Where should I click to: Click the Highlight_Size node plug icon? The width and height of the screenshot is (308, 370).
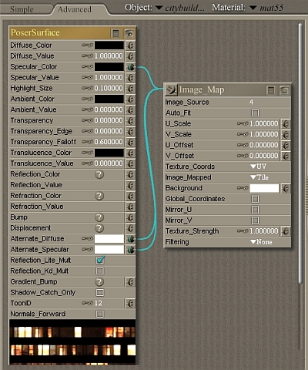coord(130,89)
